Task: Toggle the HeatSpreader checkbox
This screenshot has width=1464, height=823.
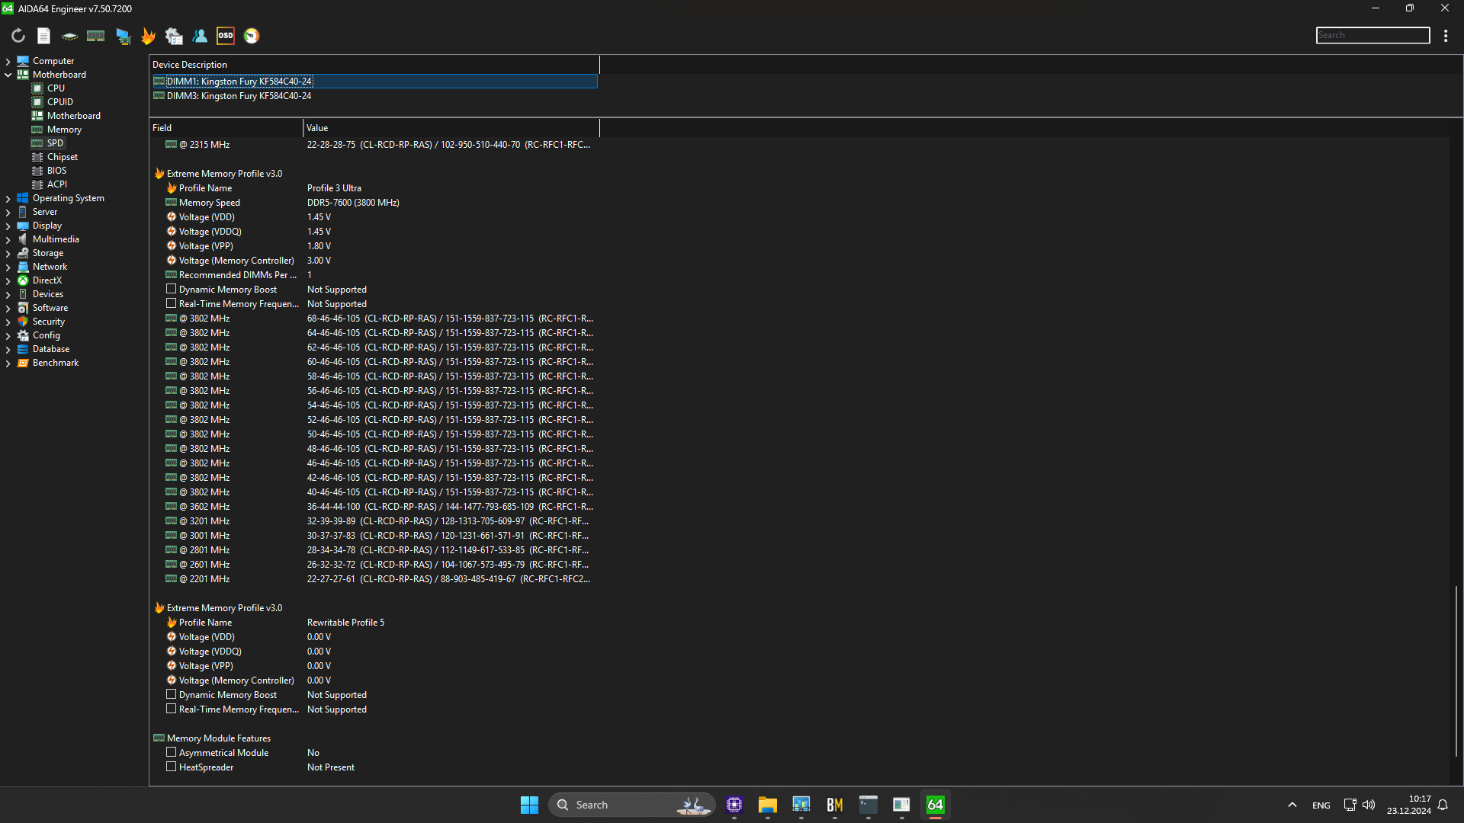Action: click(x=172, y=767)
